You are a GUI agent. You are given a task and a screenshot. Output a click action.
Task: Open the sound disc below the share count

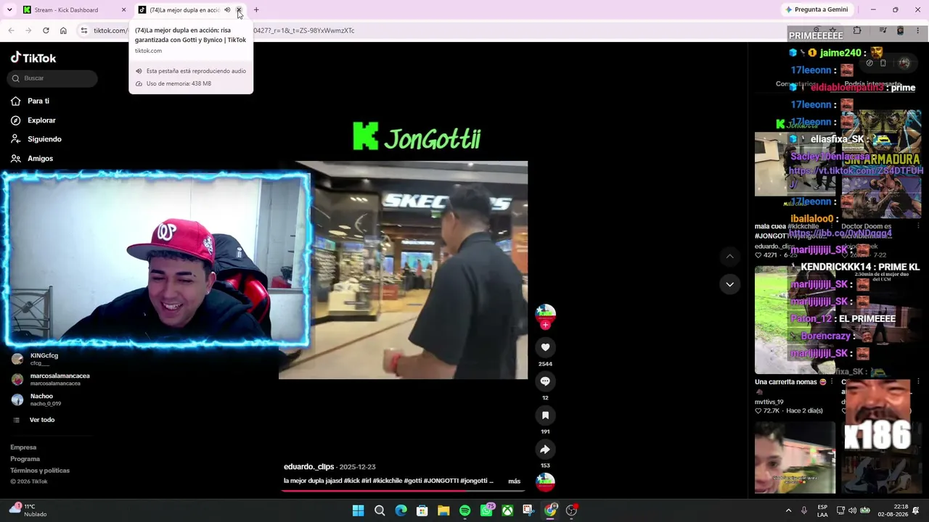[x=545, y=481]
